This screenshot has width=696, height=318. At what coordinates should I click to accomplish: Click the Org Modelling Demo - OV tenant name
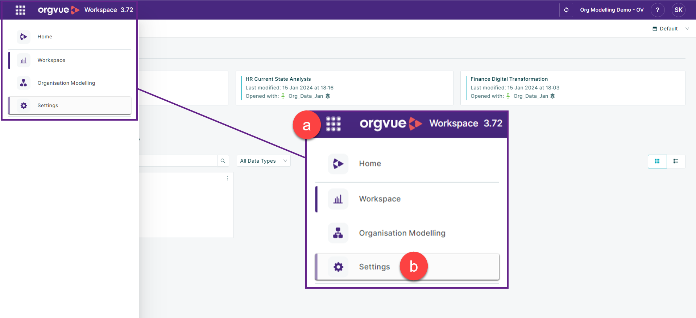coord(612,10)
